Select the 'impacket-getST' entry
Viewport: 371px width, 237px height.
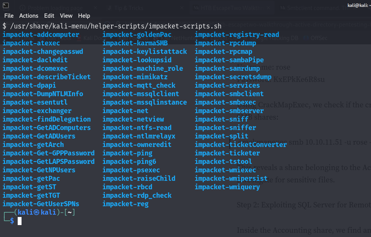(x=29, y=187)
